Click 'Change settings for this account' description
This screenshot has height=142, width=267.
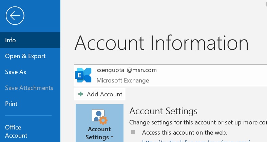(x=198, y=122)
